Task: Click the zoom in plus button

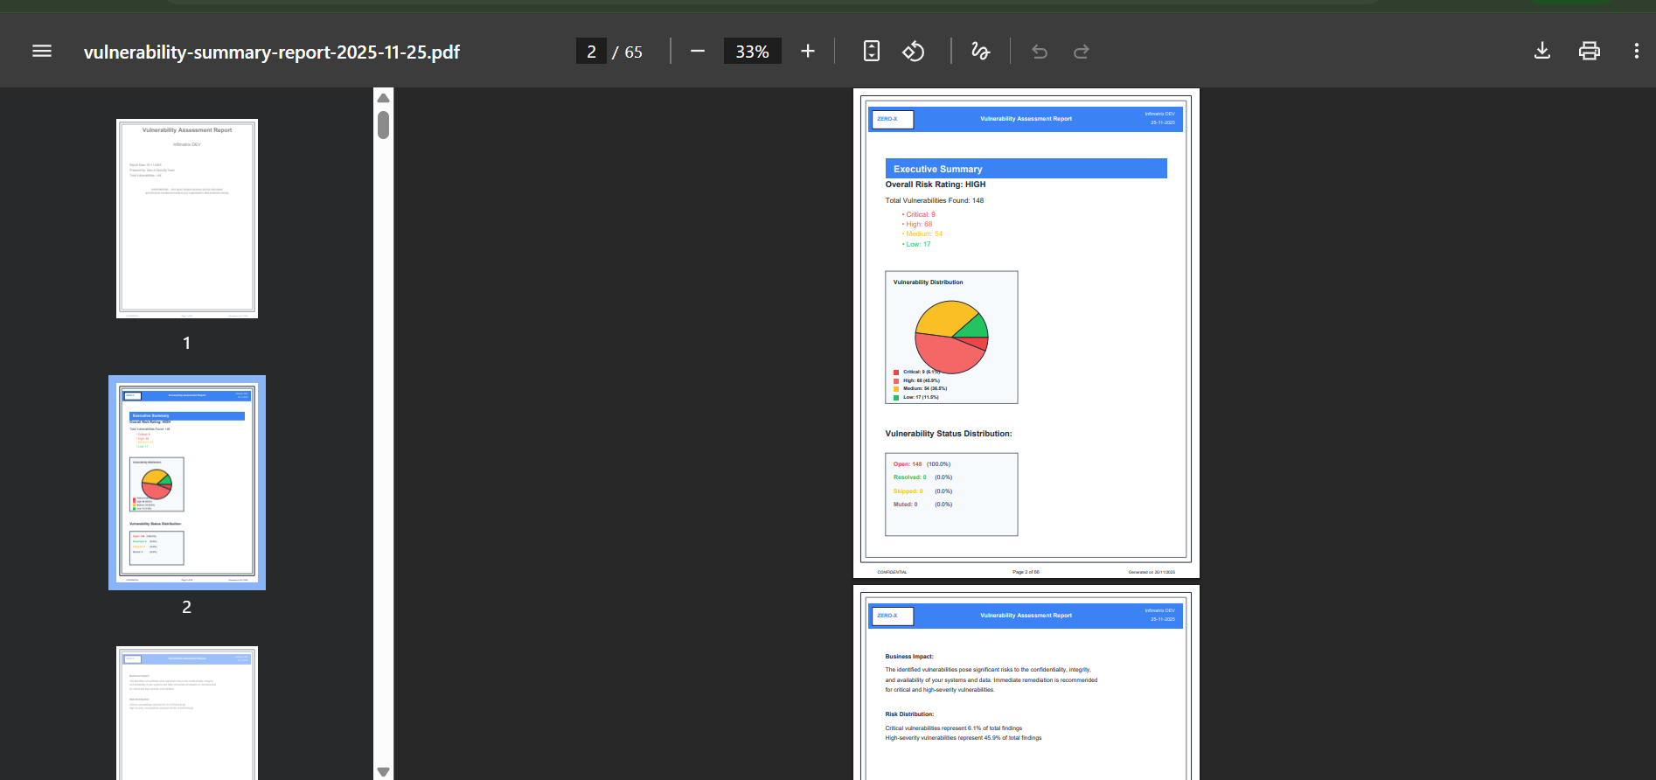Action: pyautogui.click(x=808, y=52)
